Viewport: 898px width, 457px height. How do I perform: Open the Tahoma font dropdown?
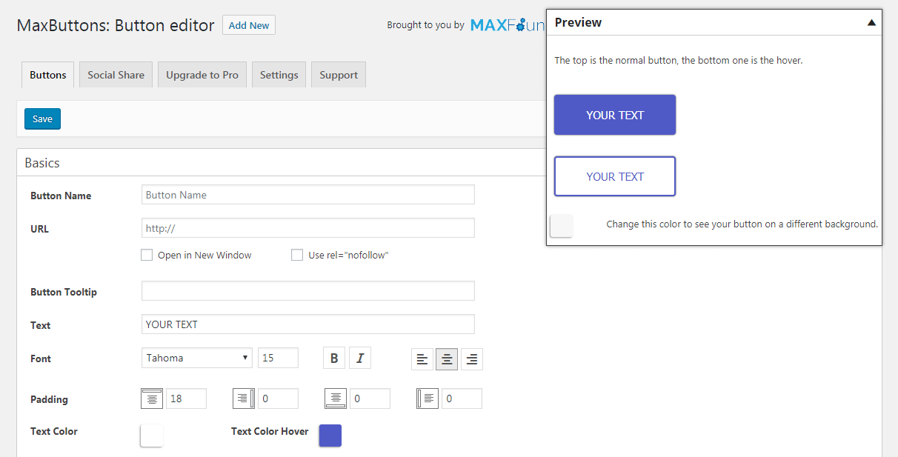(196, 358)
